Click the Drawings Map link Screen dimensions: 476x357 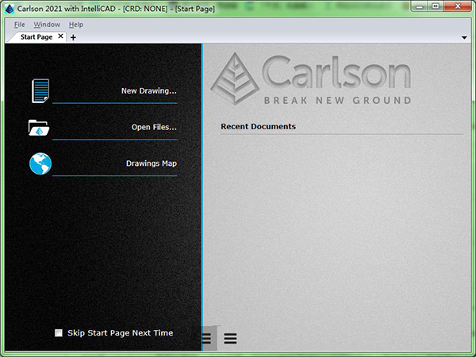point(151,163)
